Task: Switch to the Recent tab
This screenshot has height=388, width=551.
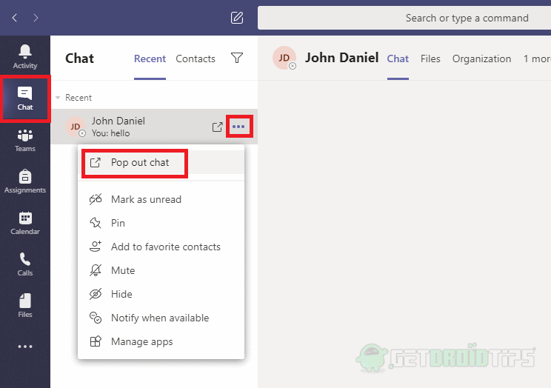Action: click(x=150, y=58)
